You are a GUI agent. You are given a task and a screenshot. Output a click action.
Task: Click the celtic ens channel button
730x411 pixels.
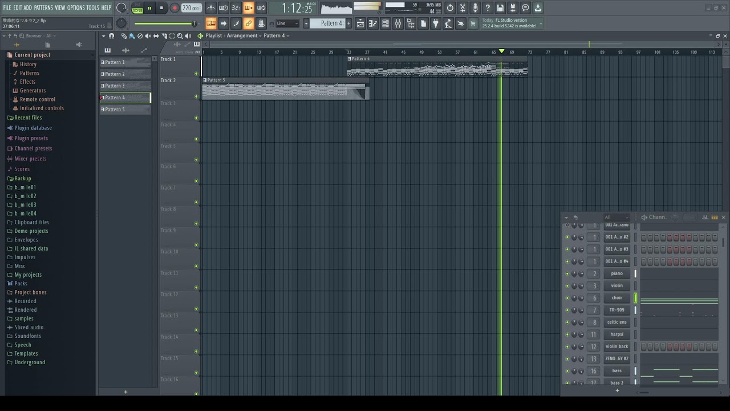click(617, 323)
